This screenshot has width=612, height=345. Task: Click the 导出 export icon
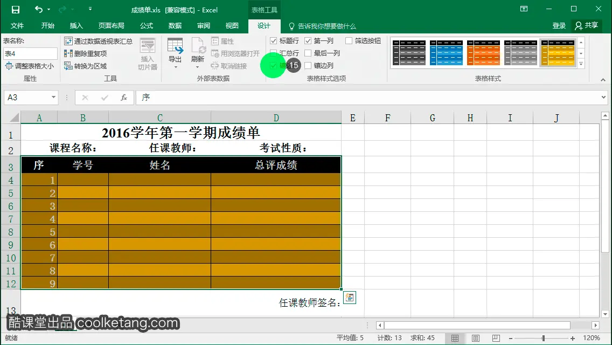tap(175, 46)
